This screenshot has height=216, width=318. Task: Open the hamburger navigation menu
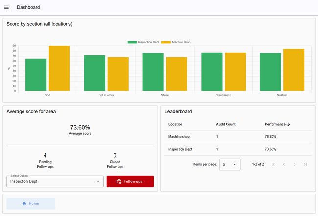point(6,7)
